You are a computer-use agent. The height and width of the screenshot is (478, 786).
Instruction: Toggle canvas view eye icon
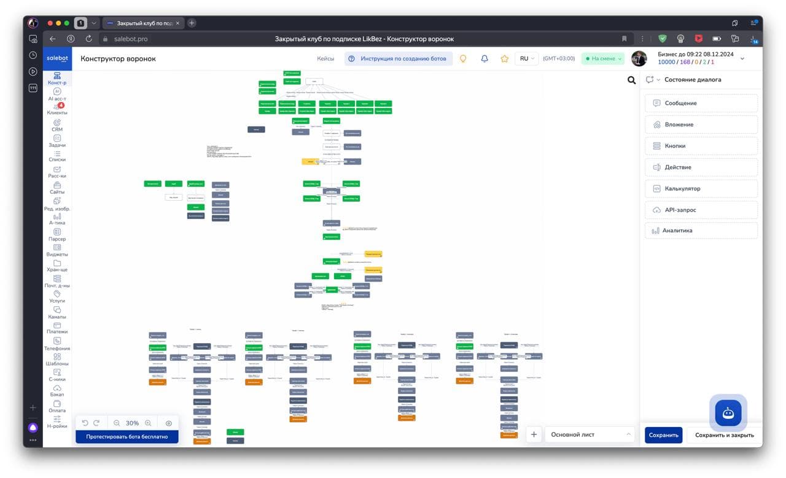tap(169, 423)
